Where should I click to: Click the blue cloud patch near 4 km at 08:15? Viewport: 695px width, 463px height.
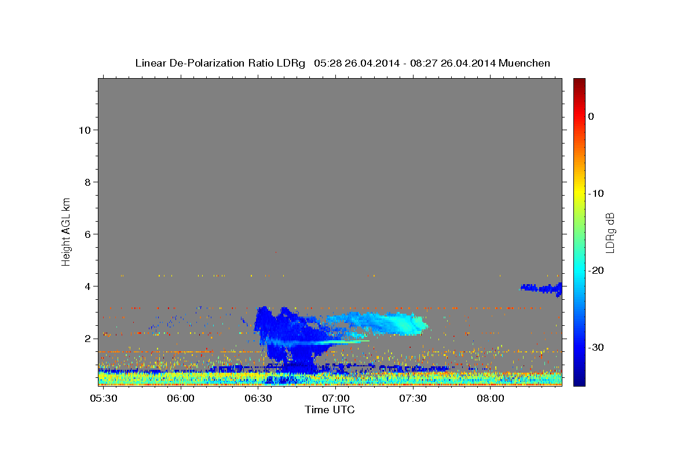[x=543, y=288]
